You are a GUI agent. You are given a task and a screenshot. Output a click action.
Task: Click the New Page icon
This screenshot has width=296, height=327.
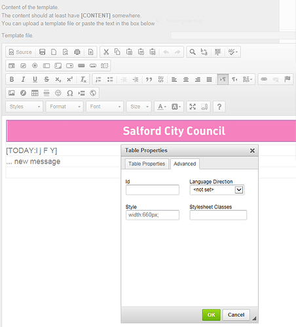pyautogui.click(x=54, y=52)
